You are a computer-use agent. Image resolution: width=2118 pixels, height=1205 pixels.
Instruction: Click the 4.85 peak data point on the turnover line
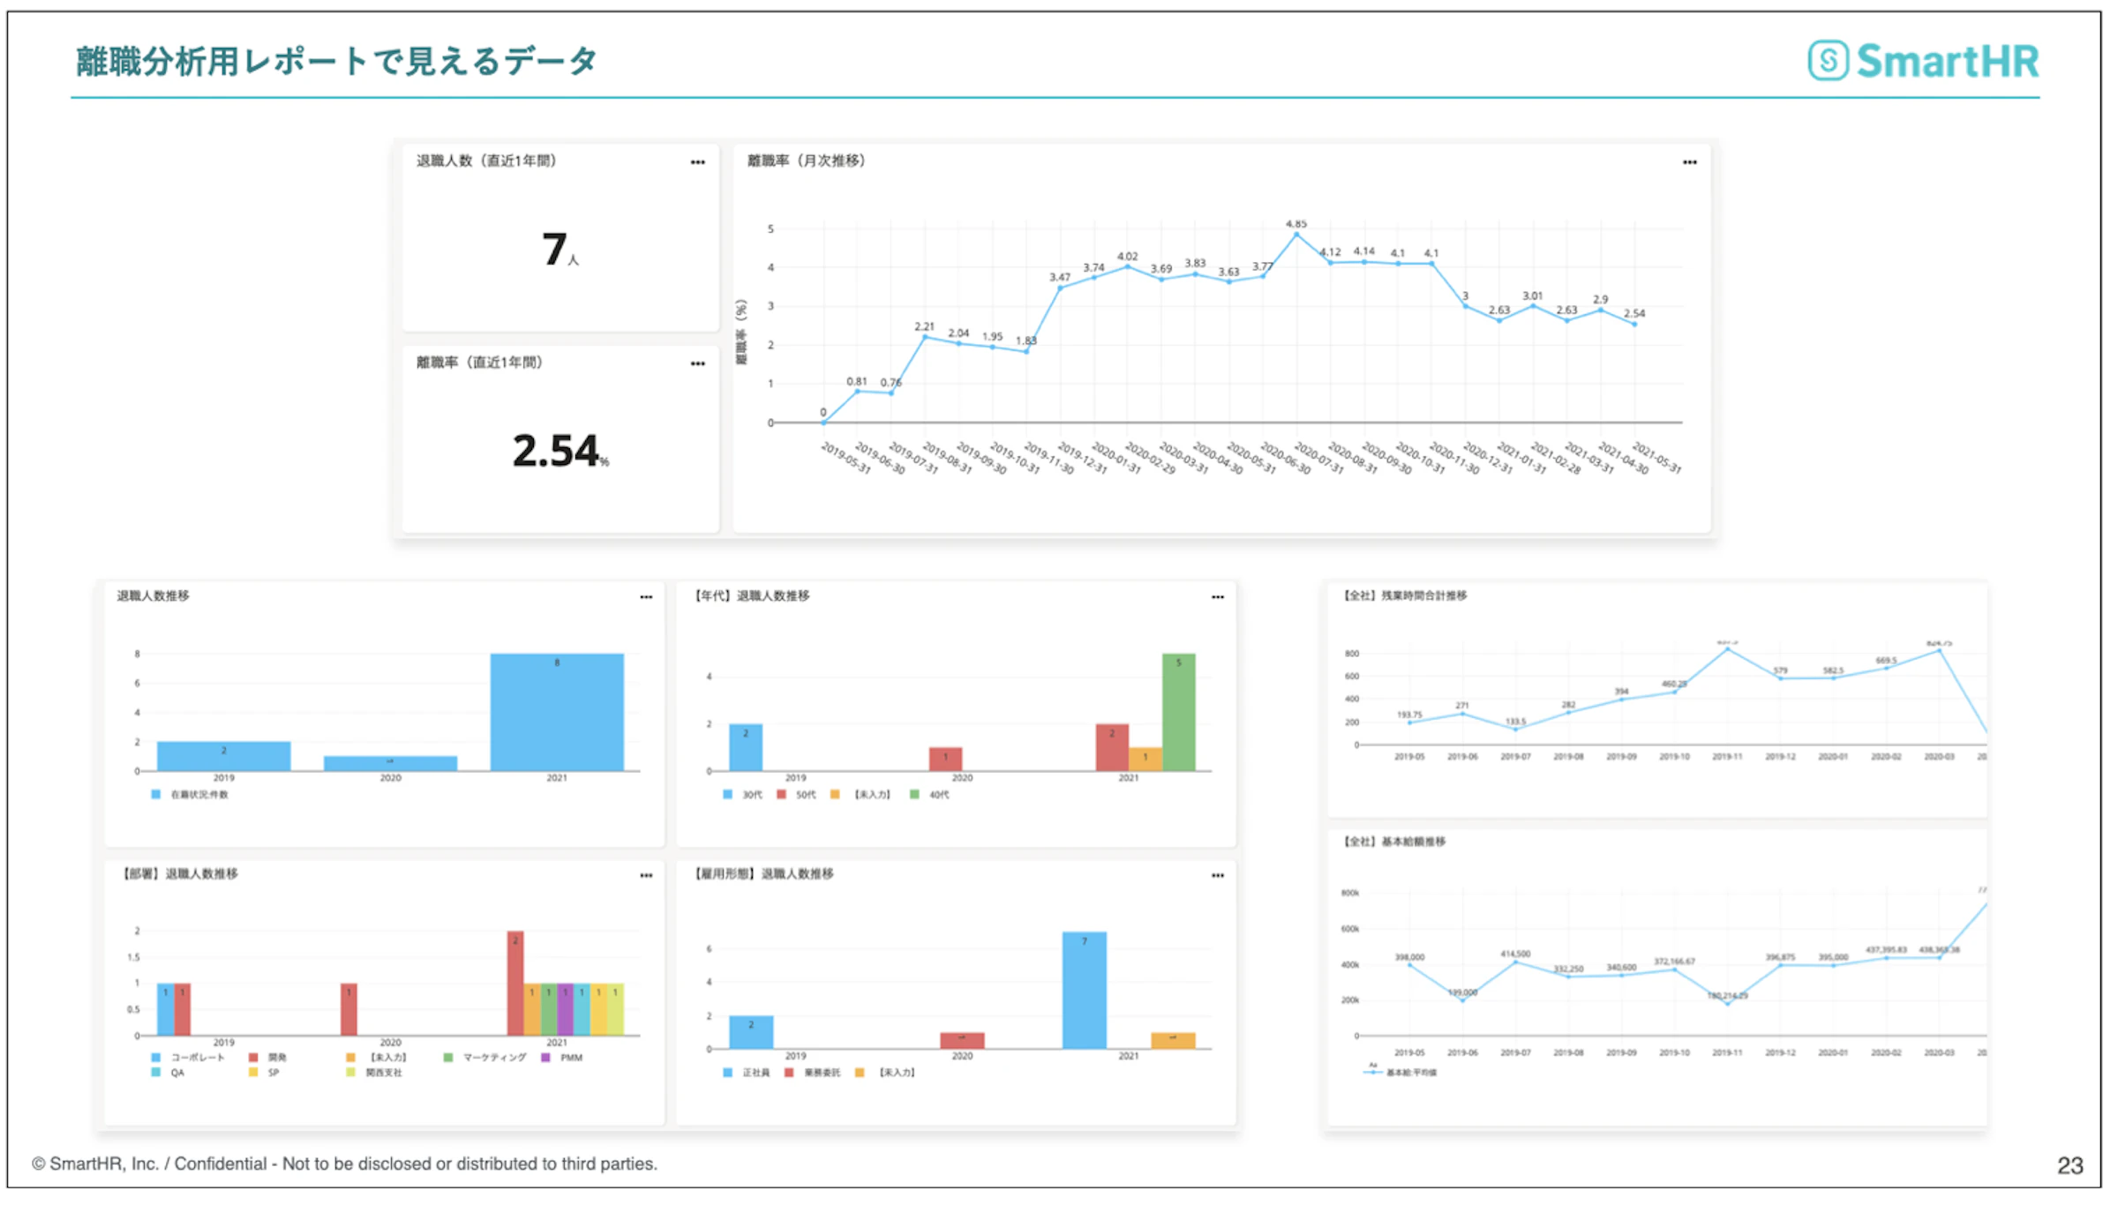tap(1295, 234)
